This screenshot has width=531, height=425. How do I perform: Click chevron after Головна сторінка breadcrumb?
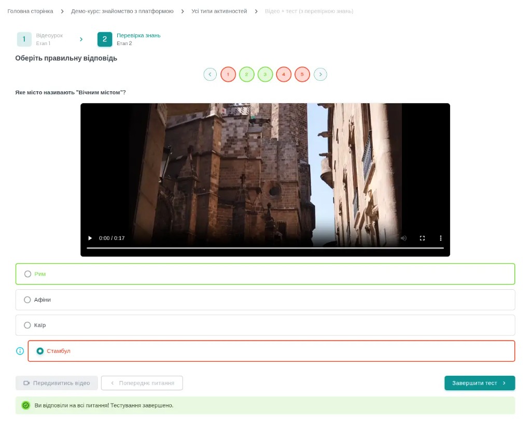tap(62, 11)
